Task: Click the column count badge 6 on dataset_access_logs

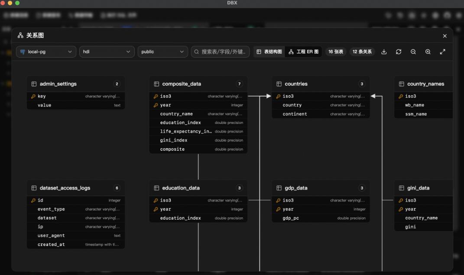Action: (117, 188)
